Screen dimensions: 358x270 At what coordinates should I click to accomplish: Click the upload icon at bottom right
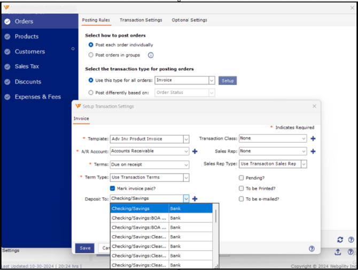click(338, 252)
